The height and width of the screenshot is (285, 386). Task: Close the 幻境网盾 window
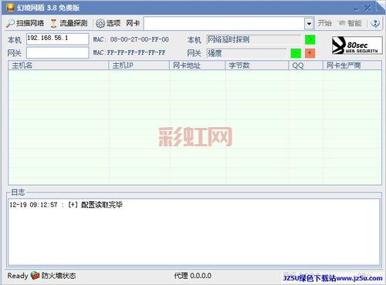click(368, 8)
